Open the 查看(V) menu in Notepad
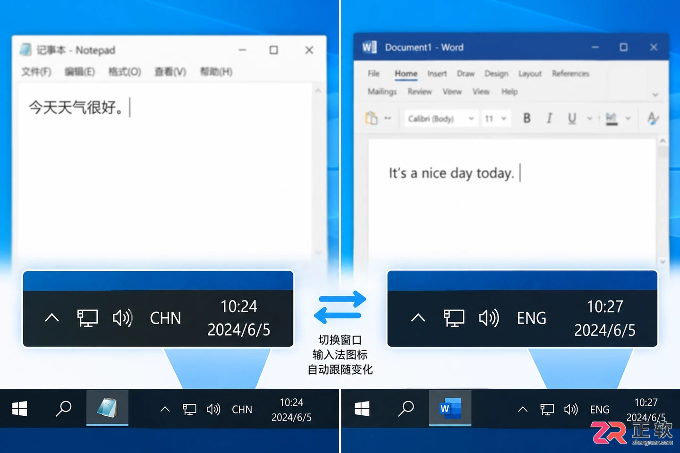 coord(170,72)
